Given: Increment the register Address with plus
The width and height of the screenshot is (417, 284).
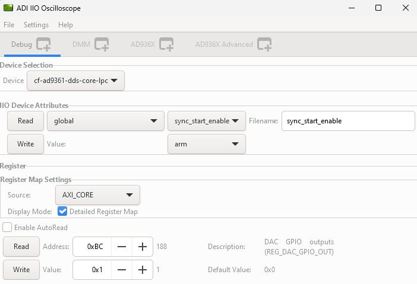Looking at the screenshot, I should click(x=143, y=247).
